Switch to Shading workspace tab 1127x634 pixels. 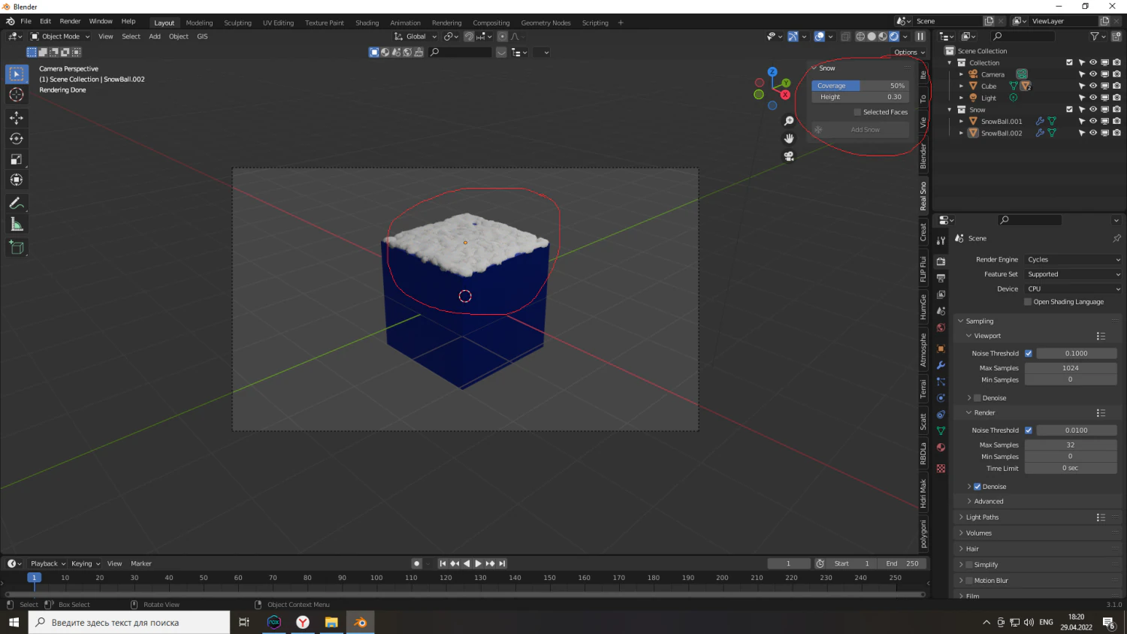coord(367,23)
